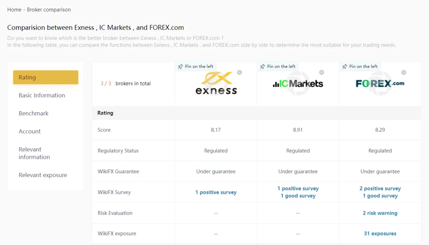
Task: Click the FOREX.com score 8.29
Action: [x=380, y=130]
